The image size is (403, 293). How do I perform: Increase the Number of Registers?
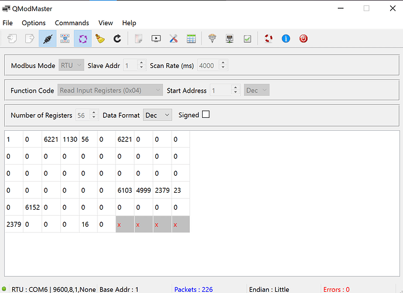pos(94,113)
